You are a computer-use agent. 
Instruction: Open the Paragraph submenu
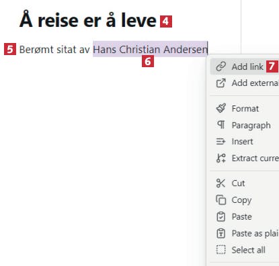(245, 125)
